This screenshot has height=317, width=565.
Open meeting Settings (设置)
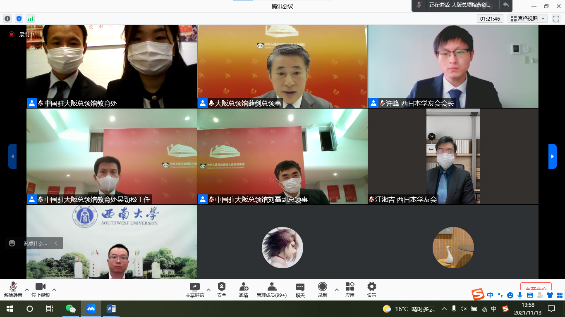click(x=372, y=289)
